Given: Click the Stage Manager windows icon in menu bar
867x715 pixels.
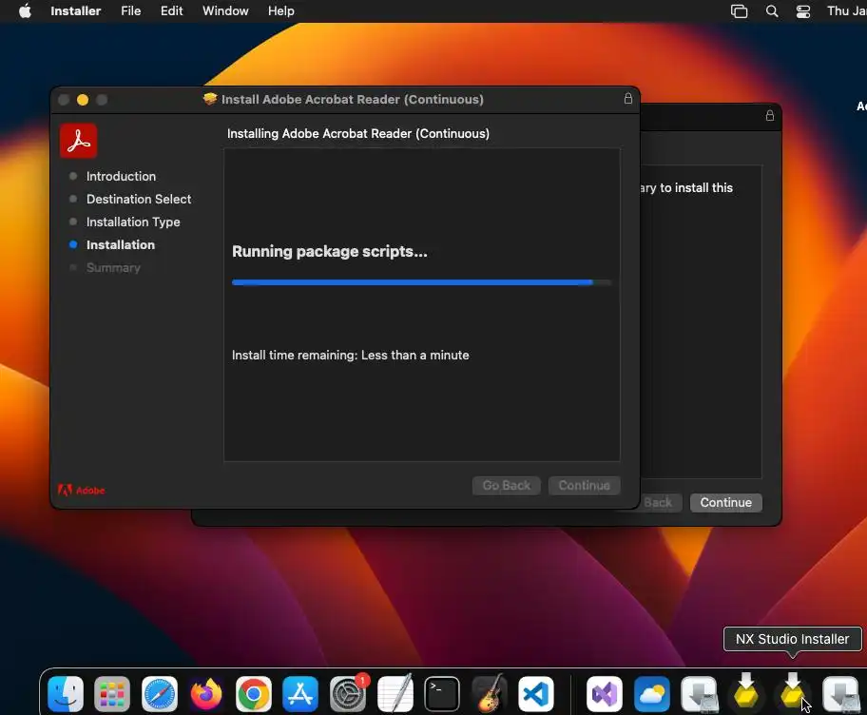Looking at the screenshot, I should click(x=739, y=11).
